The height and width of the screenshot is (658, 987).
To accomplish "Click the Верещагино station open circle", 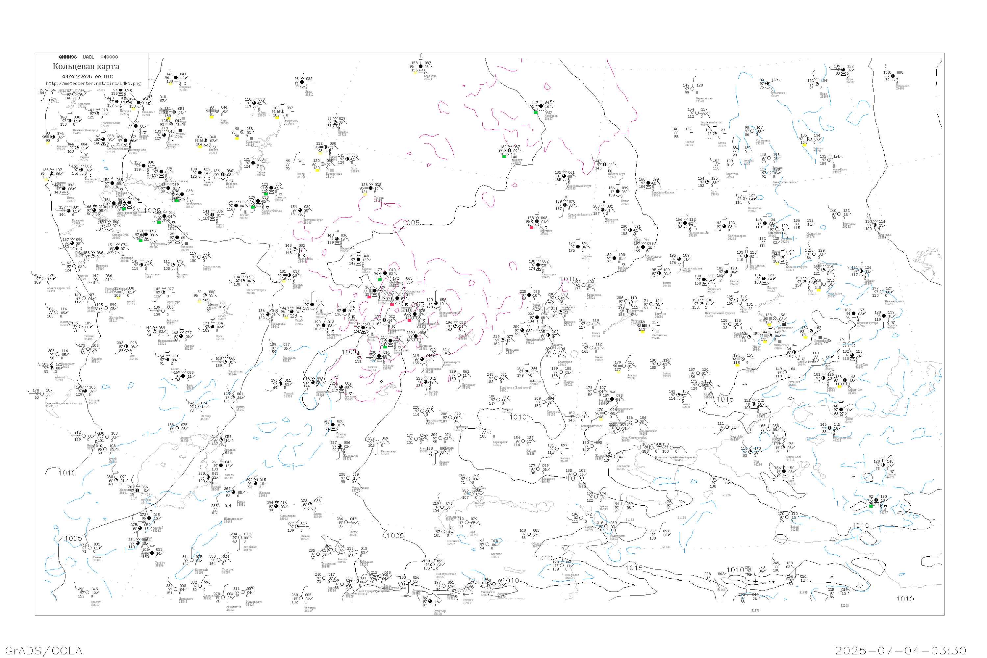I will [x=693, y=89].
